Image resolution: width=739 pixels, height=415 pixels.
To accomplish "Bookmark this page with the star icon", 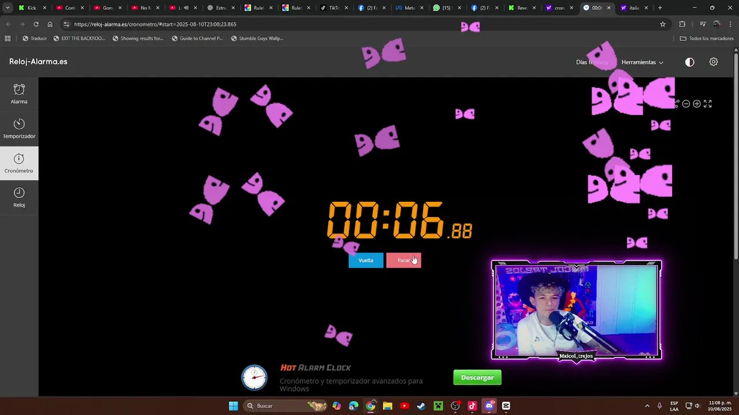I will [663, 24].
